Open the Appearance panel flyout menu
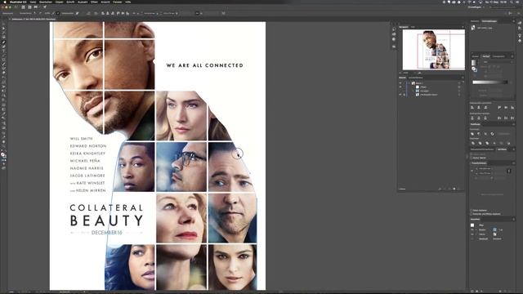This screenshot has width=523, height=294. coord(513,219)
